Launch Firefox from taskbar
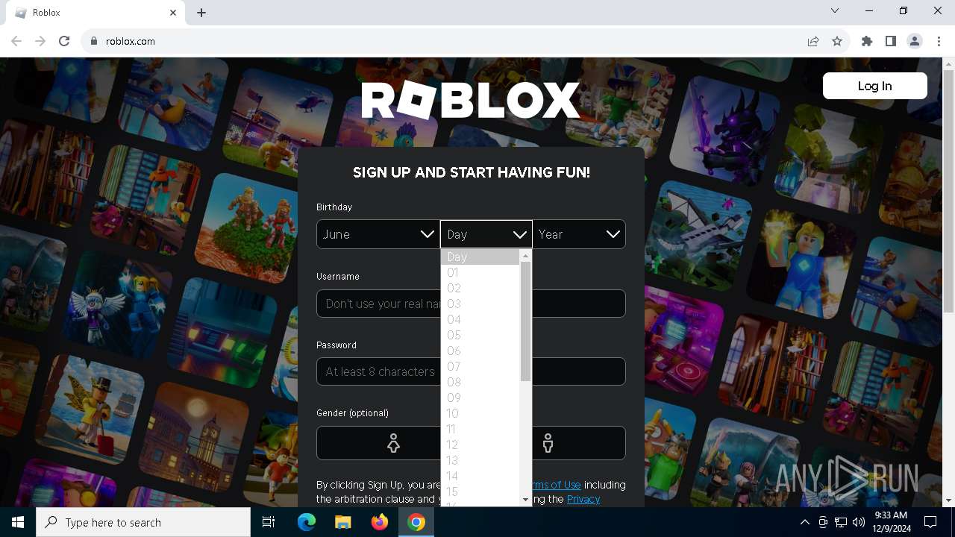 [x=380, y=522]
